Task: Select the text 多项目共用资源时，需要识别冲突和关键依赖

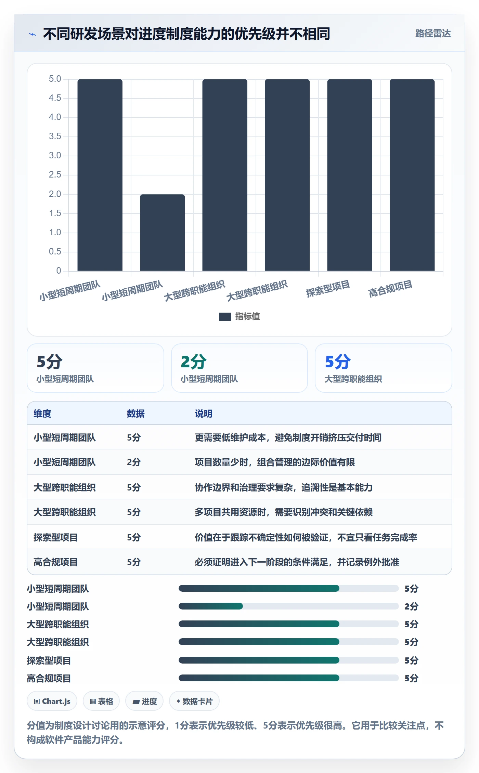Action: [x=284, y=512]
